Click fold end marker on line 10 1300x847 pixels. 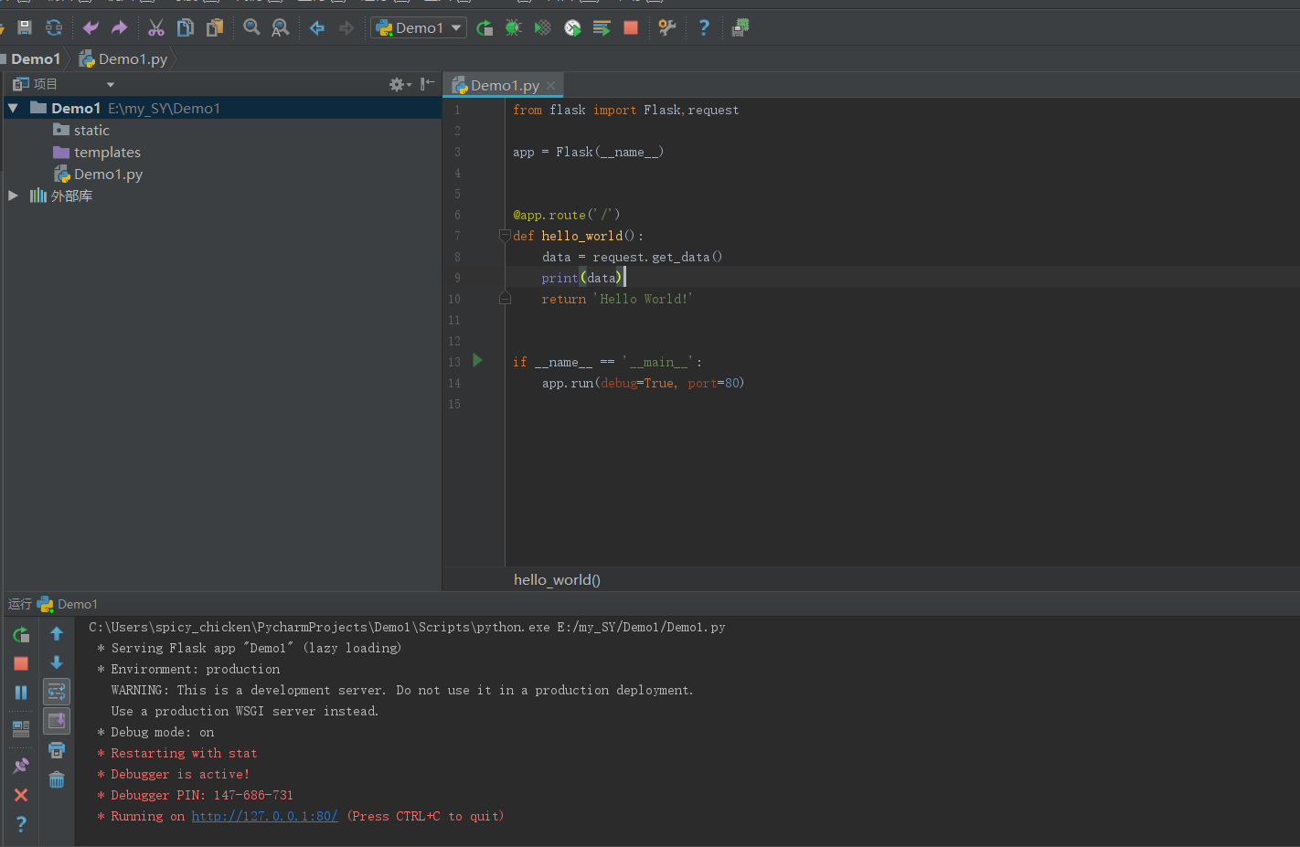point(505,299)
